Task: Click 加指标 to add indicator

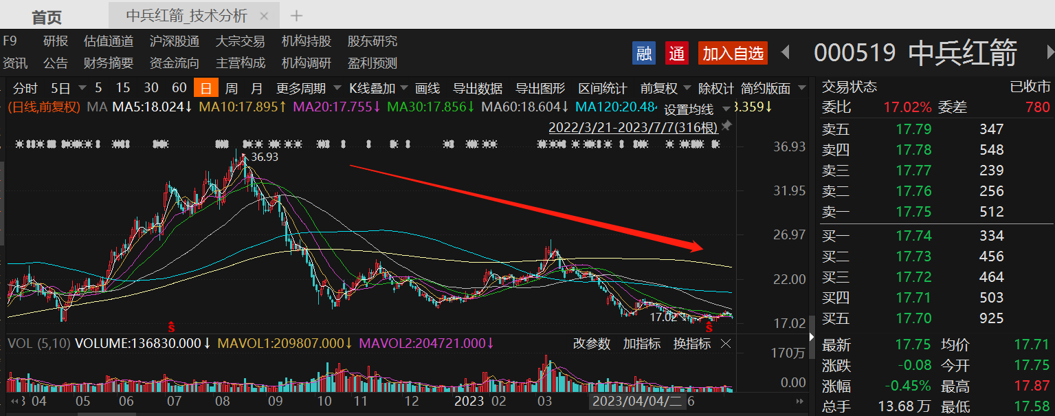Action: coord(642,344)
